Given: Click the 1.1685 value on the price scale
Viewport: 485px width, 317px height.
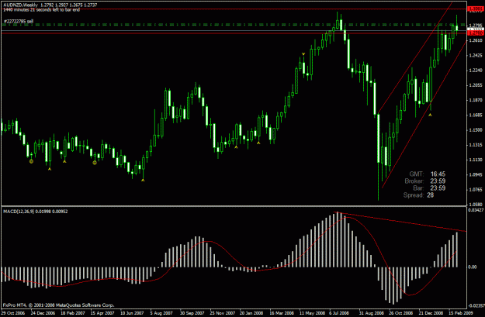Looking at the screenshot, I should tap(476, 115).
